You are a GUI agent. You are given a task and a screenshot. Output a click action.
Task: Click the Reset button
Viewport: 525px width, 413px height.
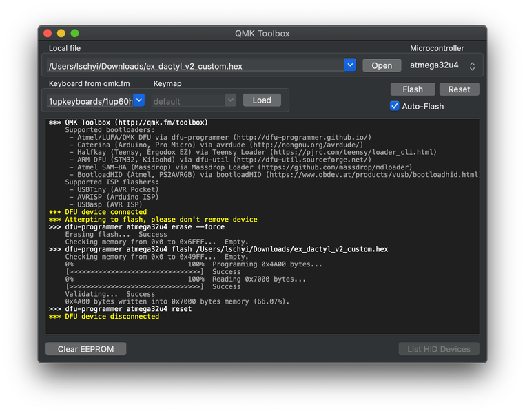pos(459,89)
